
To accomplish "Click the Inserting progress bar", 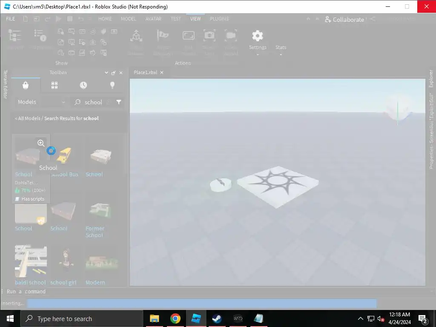I will pos(202,303).
